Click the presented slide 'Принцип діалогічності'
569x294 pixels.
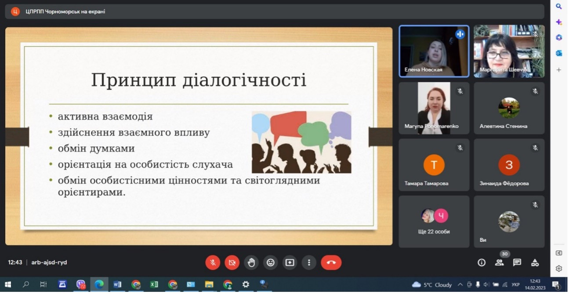[199, 136]
